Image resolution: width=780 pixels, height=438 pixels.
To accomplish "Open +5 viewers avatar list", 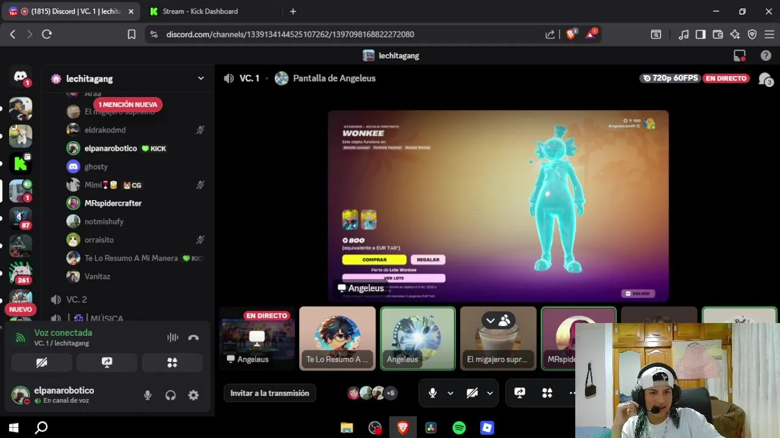I will (372, 393).
